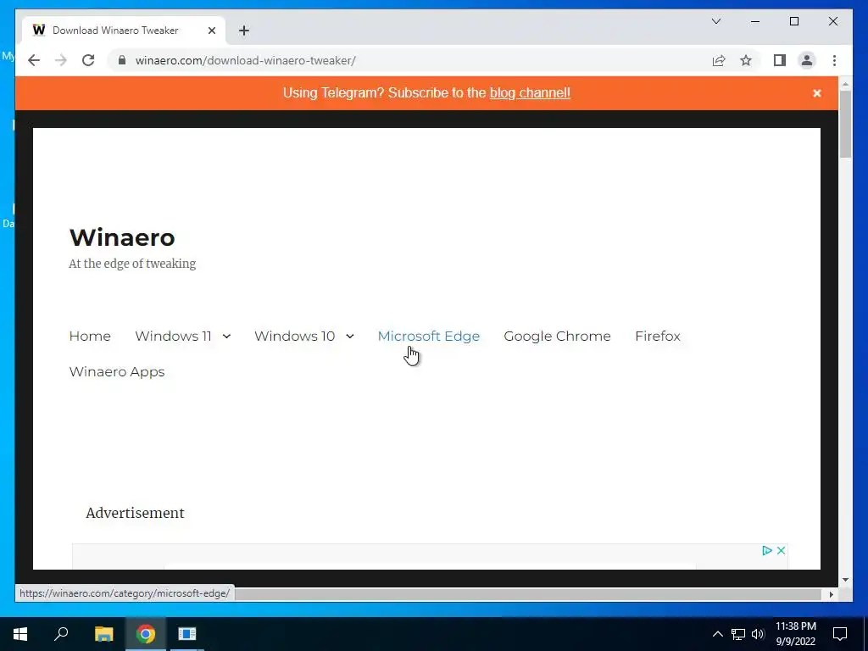Screen dimensions: 868x651
Task: Open the taskbar app next to Chrome
Action: tap(187, 634)
